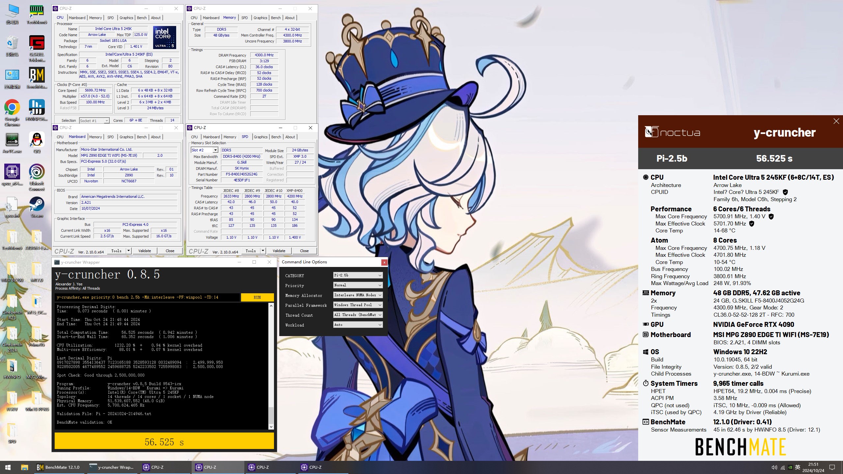Open the FFXIV folder on desktop
The image size is (843, 474).
(12, 401)
